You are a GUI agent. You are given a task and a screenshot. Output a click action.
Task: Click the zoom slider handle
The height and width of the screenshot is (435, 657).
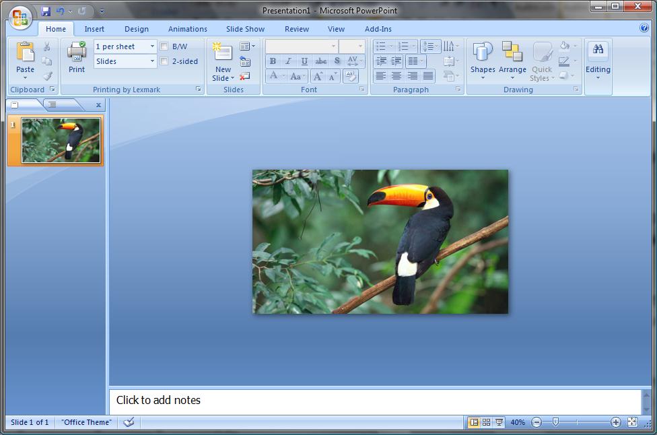(x=555, y=422)
